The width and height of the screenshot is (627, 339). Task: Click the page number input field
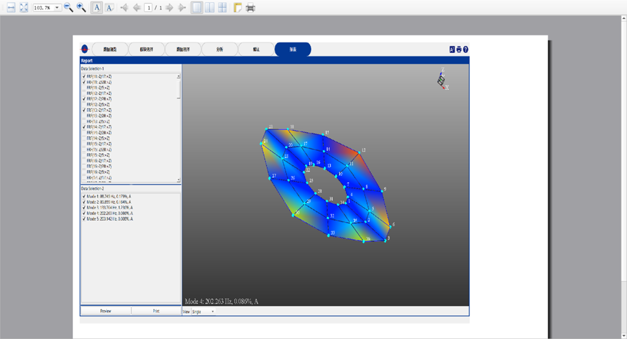(x=148, y=7)
